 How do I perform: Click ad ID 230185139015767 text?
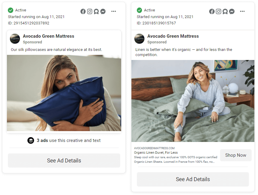[x=156, y=23]
